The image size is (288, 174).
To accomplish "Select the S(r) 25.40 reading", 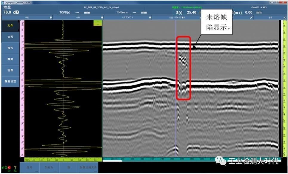I will click(188, 13).
